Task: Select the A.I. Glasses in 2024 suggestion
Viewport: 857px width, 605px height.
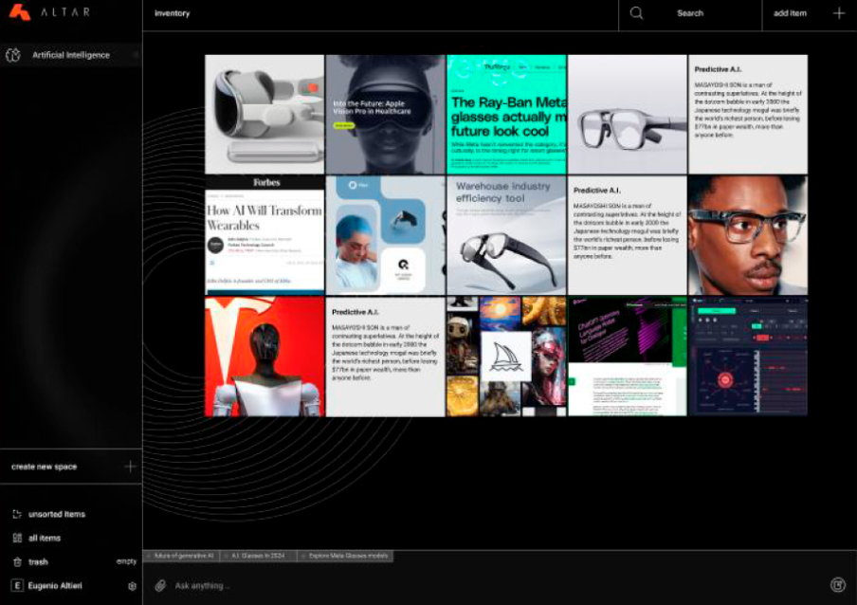Action: tap(258, 556)
